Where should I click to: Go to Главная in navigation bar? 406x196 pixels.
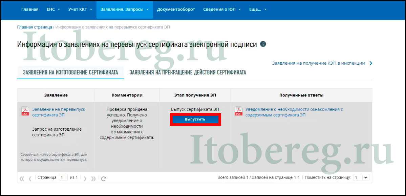[x=30, y=9]
